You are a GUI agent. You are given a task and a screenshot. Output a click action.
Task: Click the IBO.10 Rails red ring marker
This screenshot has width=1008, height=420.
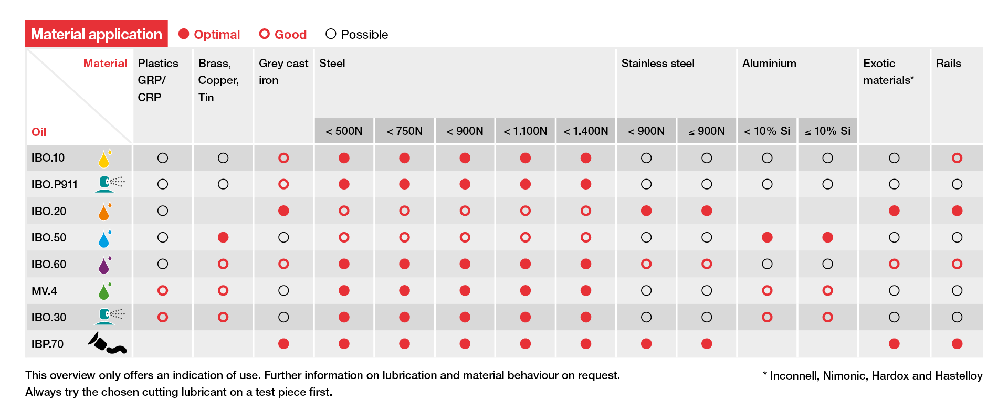957,158
